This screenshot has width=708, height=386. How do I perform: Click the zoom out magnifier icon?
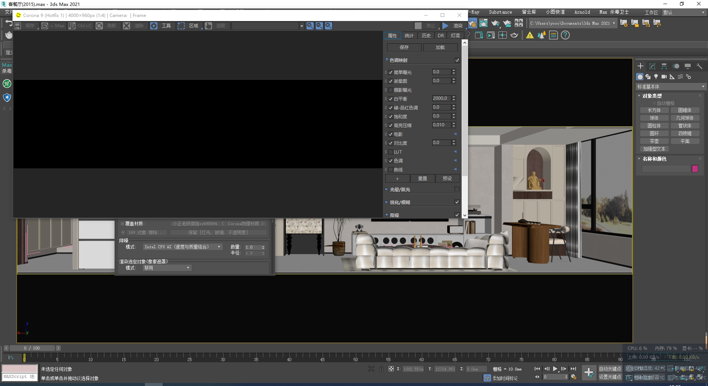click(319, 26)
